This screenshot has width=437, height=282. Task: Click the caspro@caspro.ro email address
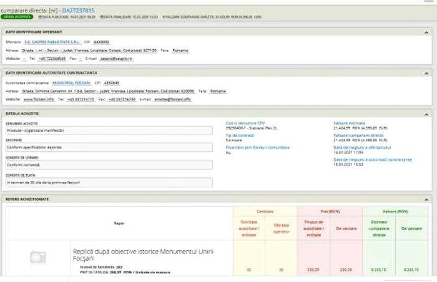116,59
